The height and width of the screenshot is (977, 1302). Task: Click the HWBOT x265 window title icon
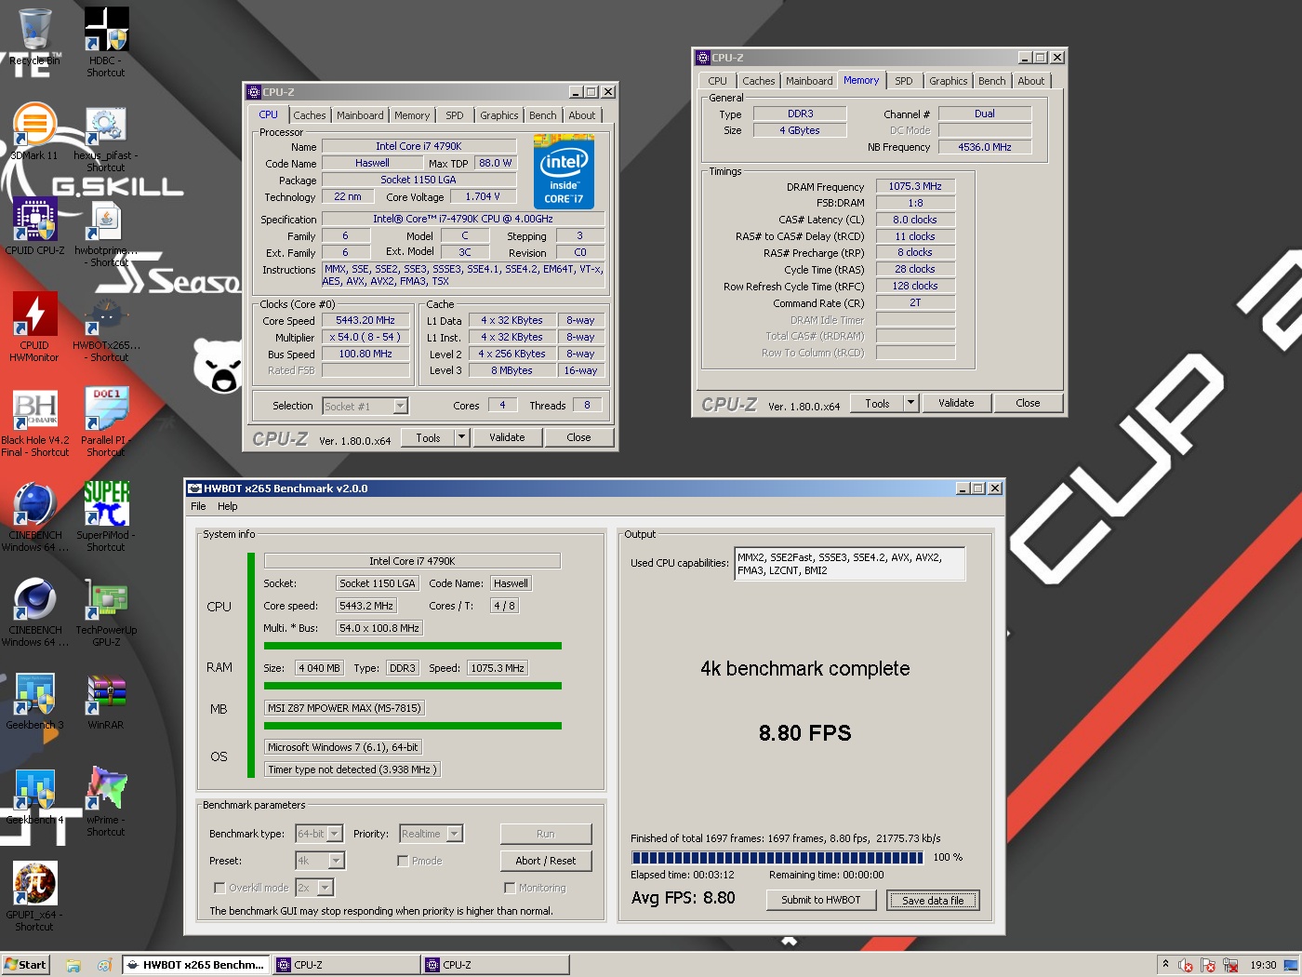point(194,488)
